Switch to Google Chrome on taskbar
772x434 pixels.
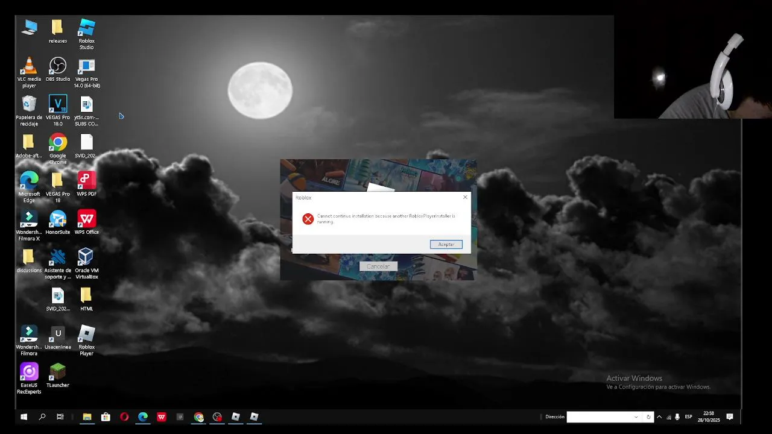199,417
